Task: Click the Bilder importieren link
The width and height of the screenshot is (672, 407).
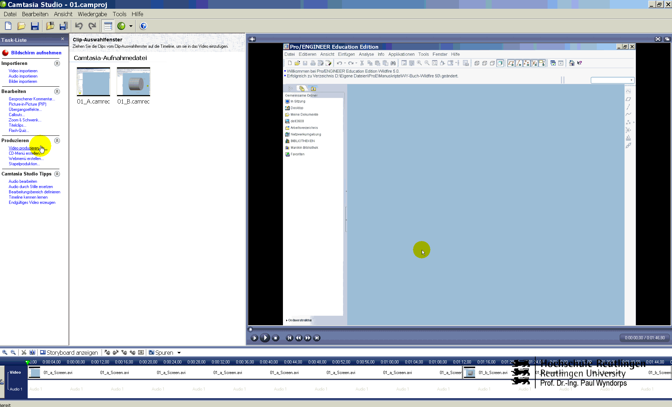Action: [x=23, y=81]
